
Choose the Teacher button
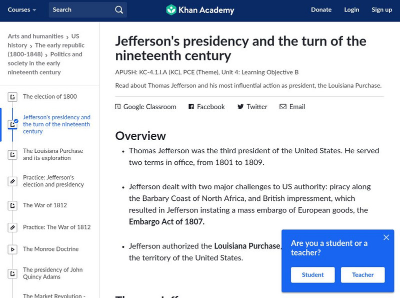point(362,275)
